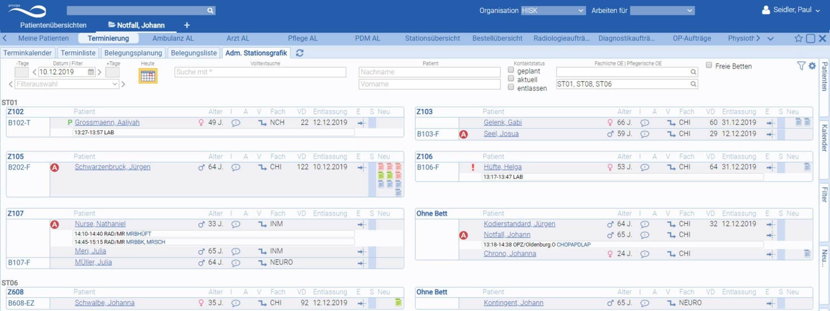Viewport: 830px width, 311px height.
Task: Expand the menu overflow chevron after Physioth
Action: click(x=770, y=39)
